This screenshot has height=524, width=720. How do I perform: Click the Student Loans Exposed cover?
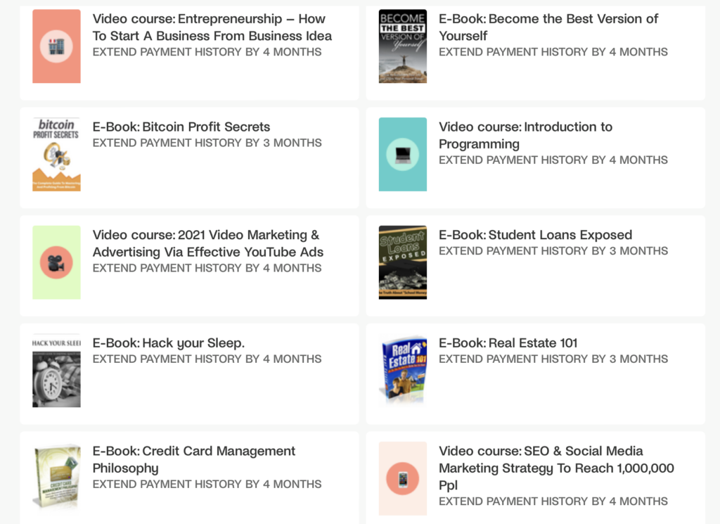click(x=403, y=262)
